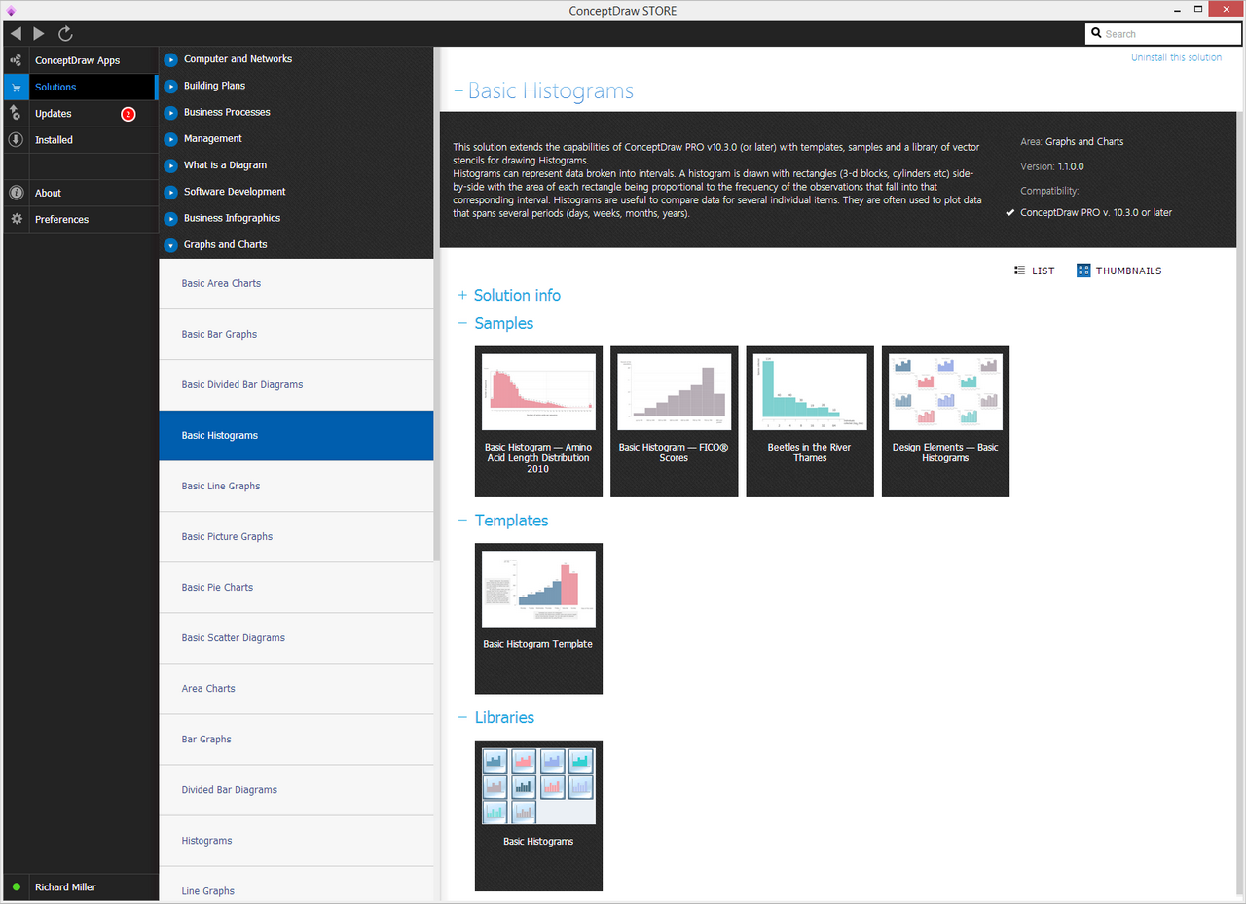Select Basic Area Charts solution
This screenshot has height=904, width=1246.
(x=296, y=284)
